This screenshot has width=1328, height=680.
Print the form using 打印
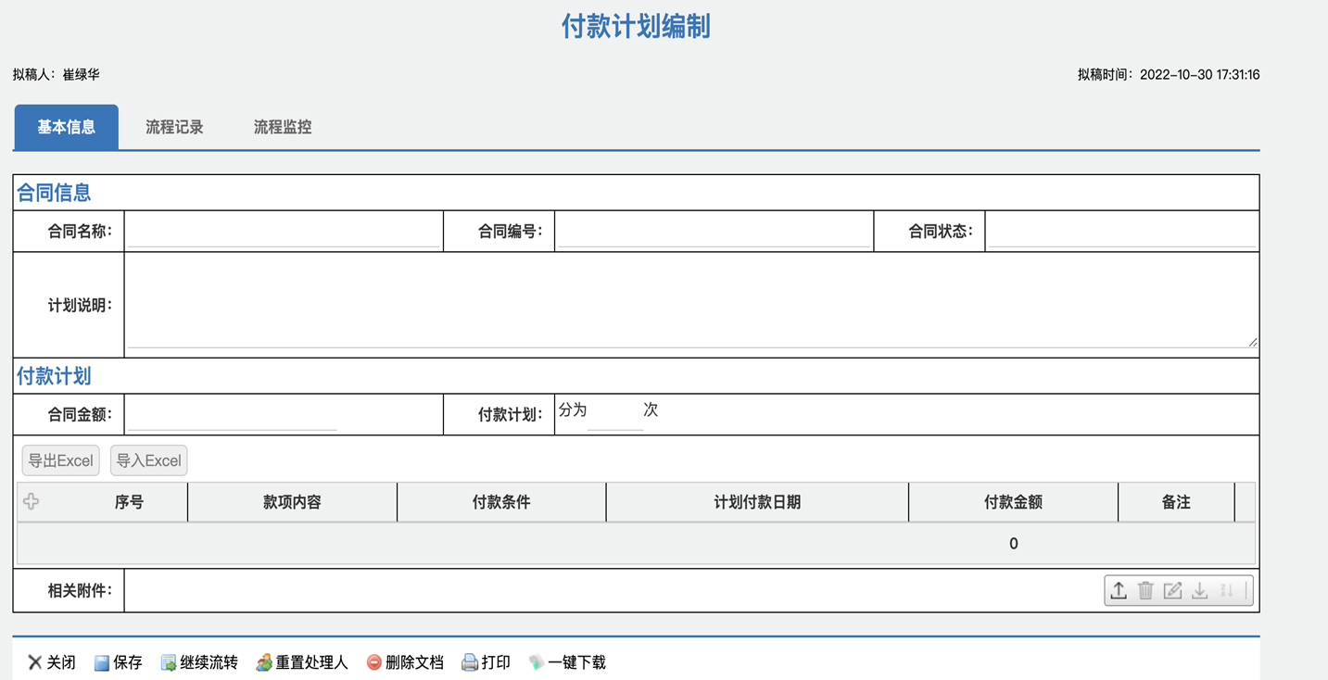(486, 662)
